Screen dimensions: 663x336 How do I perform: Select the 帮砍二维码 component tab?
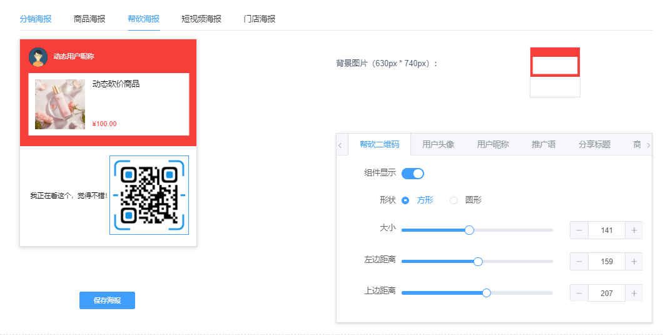point(379,144)
